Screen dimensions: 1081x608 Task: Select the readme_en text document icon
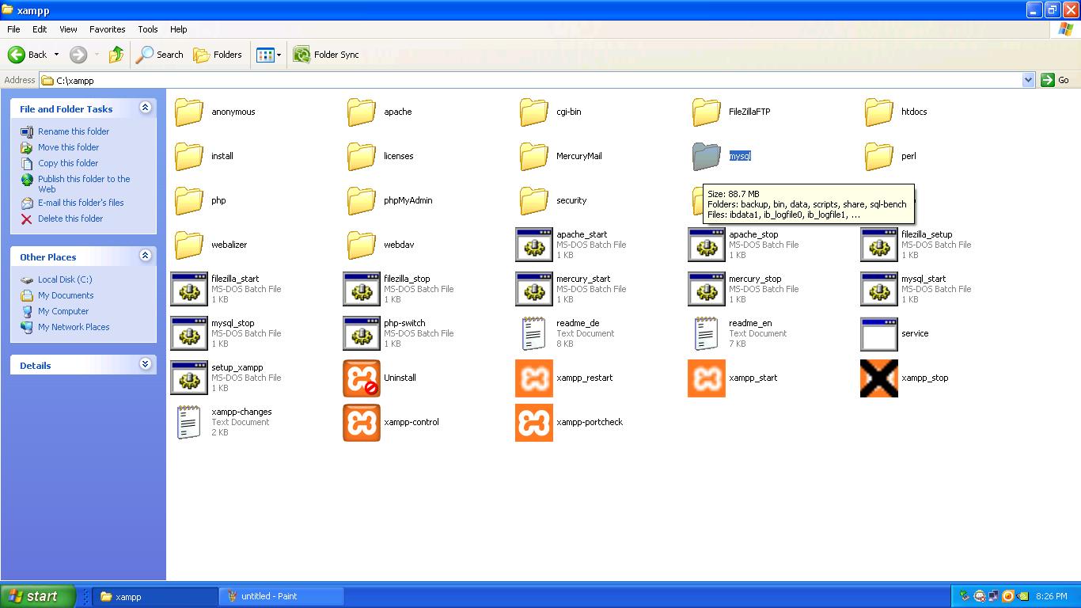pos(707,334)
